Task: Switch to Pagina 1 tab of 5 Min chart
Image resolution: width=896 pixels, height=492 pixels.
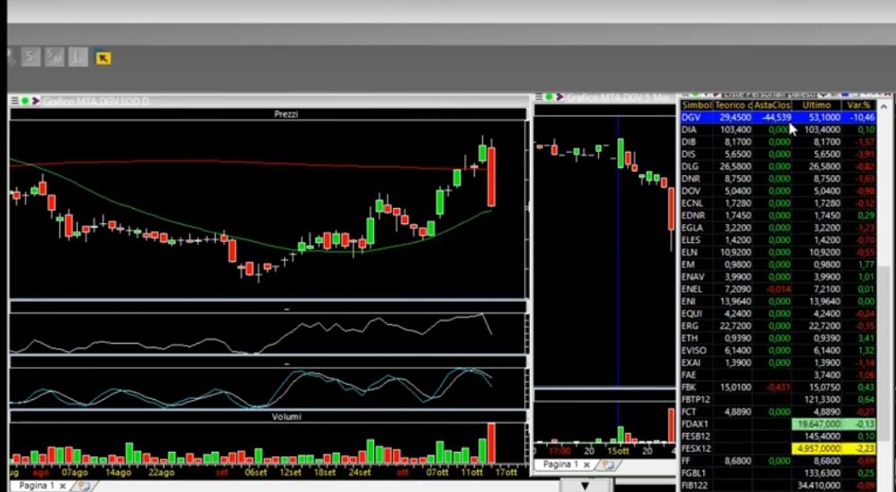Action: (x=560, y=464)
